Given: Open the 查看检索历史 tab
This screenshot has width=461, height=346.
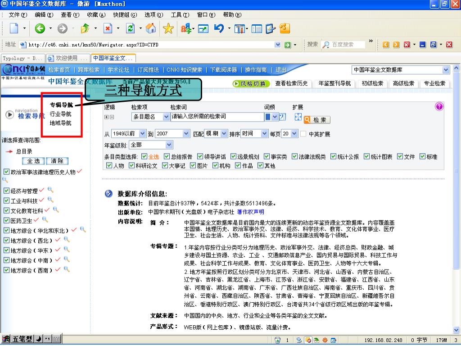Looking at the screenshot, I should coord(291,83).
